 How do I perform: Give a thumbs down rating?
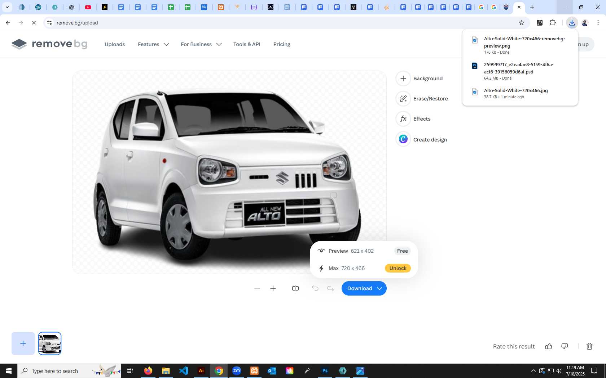point(565,346)
